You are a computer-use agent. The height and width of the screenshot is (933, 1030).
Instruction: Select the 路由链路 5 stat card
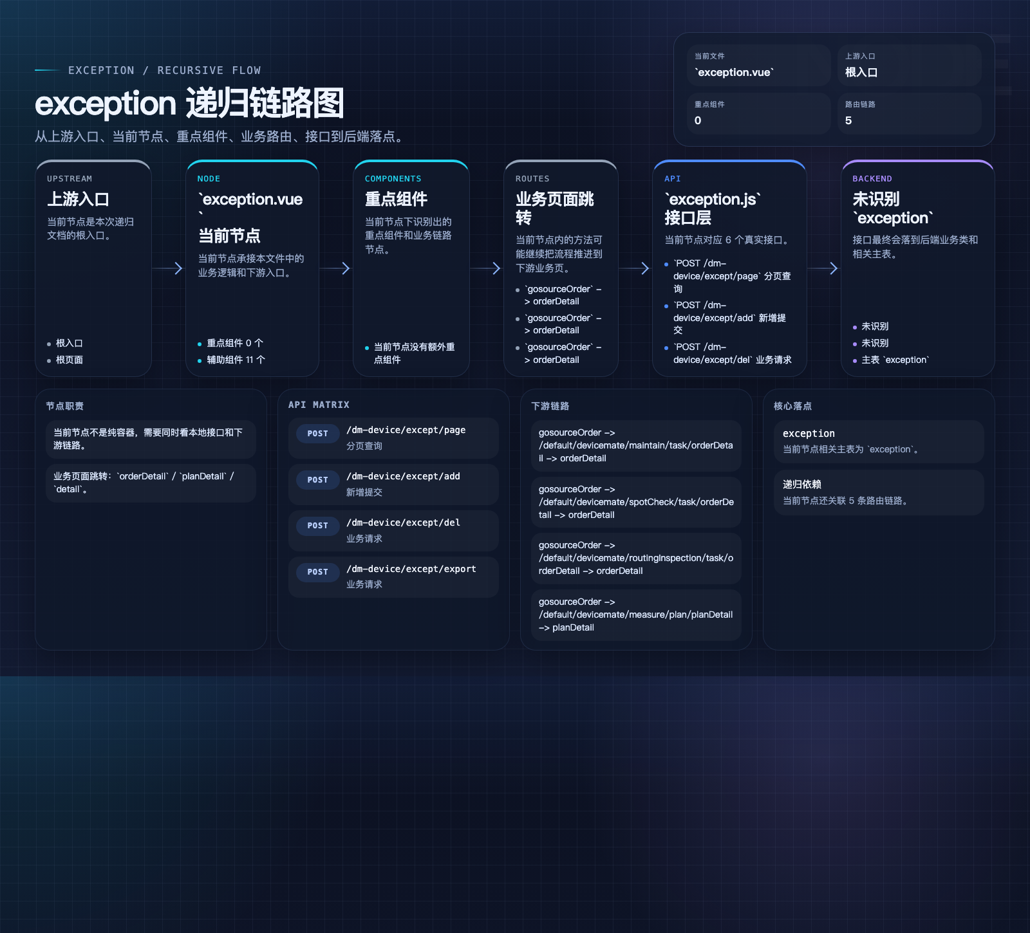pyautogui.click(x=910, y=113)
